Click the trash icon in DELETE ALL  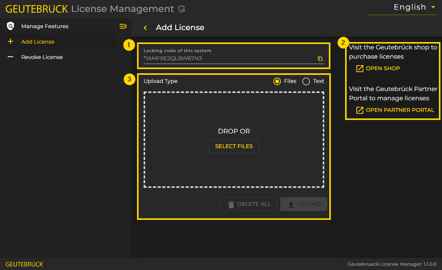(231, 204)
